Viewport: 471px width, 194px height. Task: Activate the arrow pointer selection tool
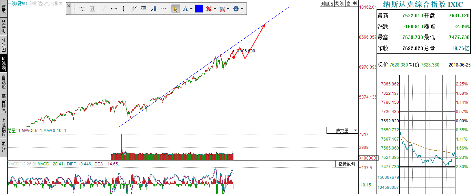(176, 9)
